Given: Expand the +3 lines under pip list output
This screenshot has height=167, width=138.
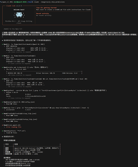Looking at the screenshot, I should click(18, 98).
